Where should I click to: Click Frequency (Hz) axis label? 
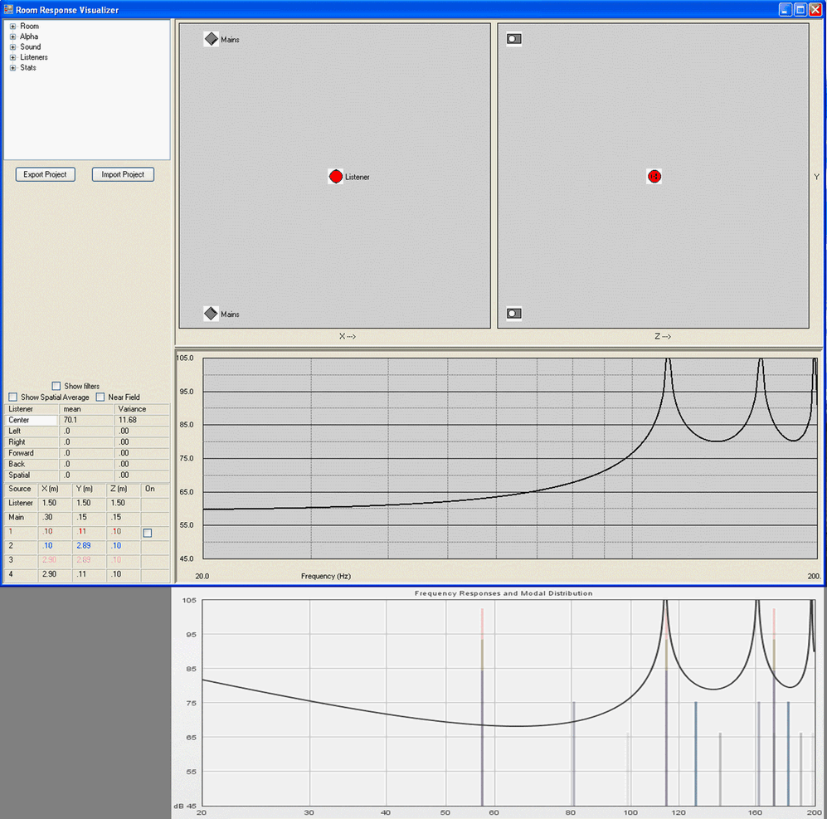click(326, 576)
